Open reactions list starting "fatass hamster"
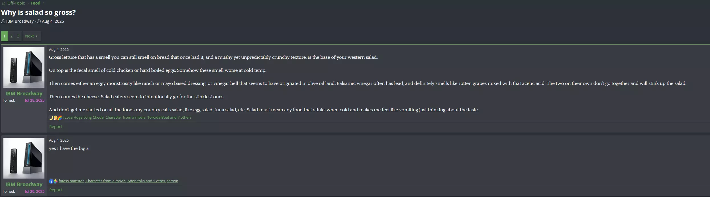The width and height of the screenshot is (710, 197). [x=118, y=181]
